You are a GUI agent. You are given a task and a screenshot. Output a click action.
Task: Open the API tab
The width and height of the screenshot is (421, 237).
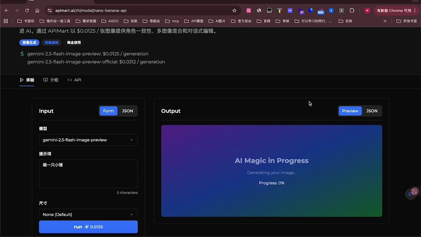click(74, 80)
